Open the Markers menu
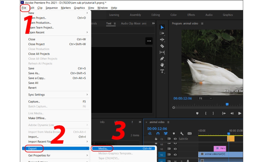270x162 pixels. (x=66, y=8)
